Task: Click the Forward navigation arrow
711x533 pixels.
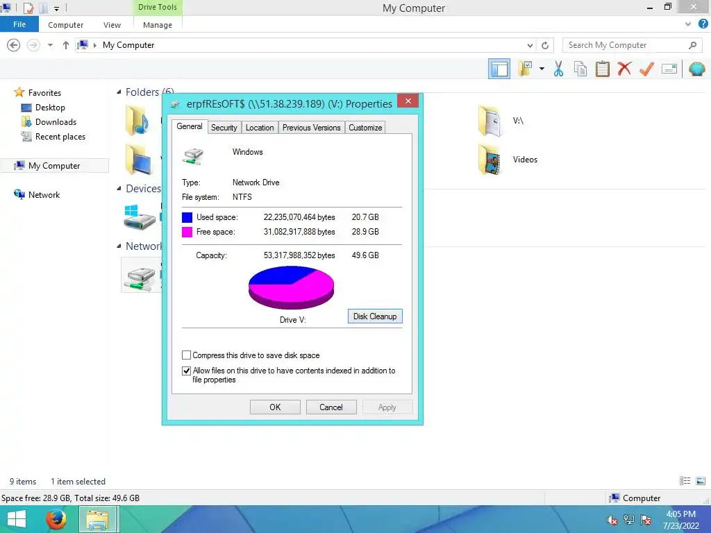Action: [x=33, y=45]
